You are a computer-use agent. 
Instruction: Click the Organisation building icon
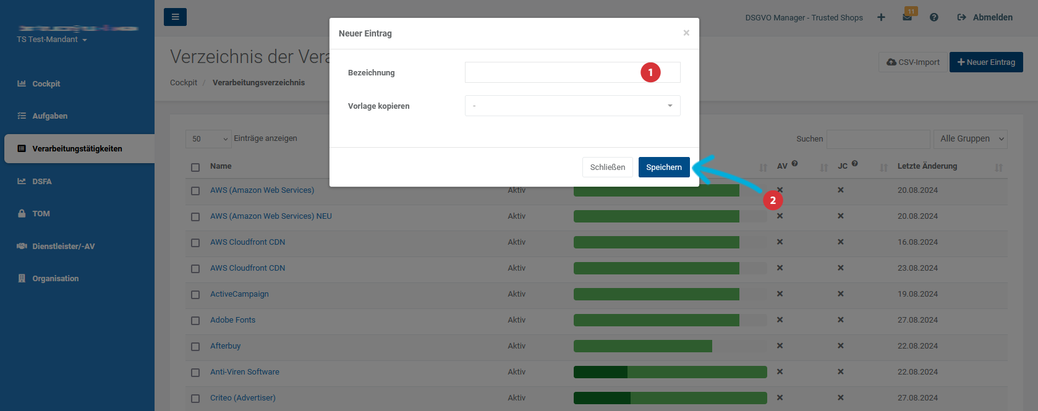coord(22,278)
